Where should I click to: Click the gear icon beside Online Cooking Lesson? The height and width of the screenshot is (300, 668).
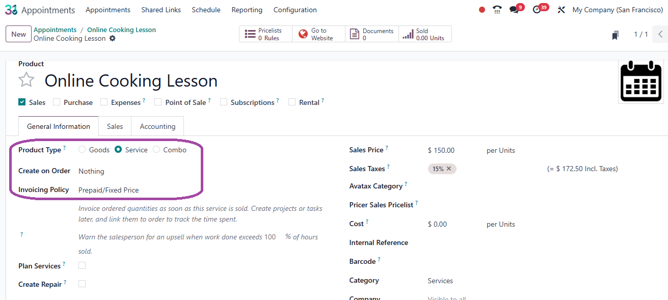[113, 39]
